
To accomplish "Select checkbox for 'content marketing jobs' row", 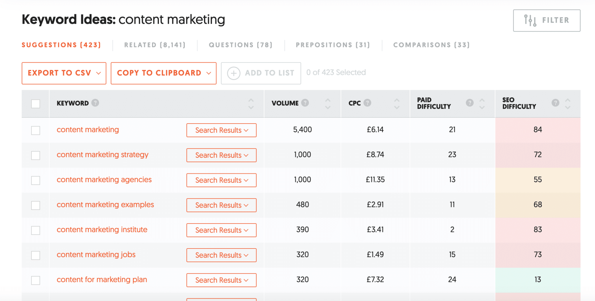I will [35, 255].
